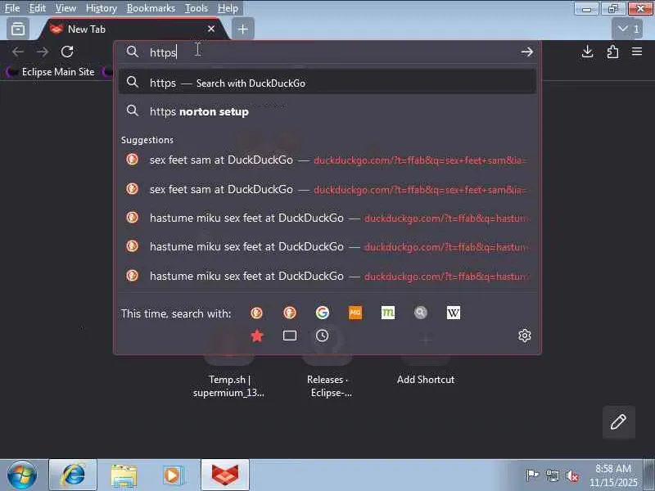Image resolution: width=655 pixels, height=491 pixels.
Task: Search with second DuckDuckGo engine icon
Action: pos(290,313)
